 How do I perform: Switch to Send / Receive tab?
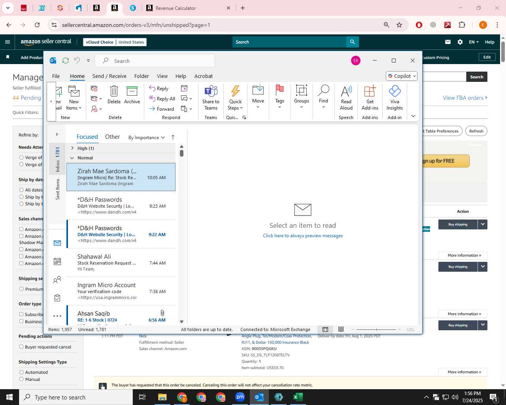click(x=110, y=76)
